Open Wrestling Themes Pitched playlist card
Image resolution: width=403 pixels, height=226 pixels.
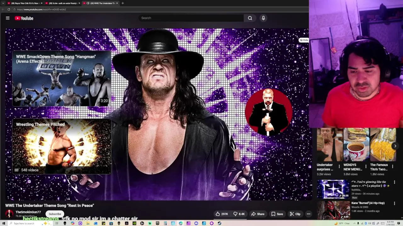[x=61, y=146]
